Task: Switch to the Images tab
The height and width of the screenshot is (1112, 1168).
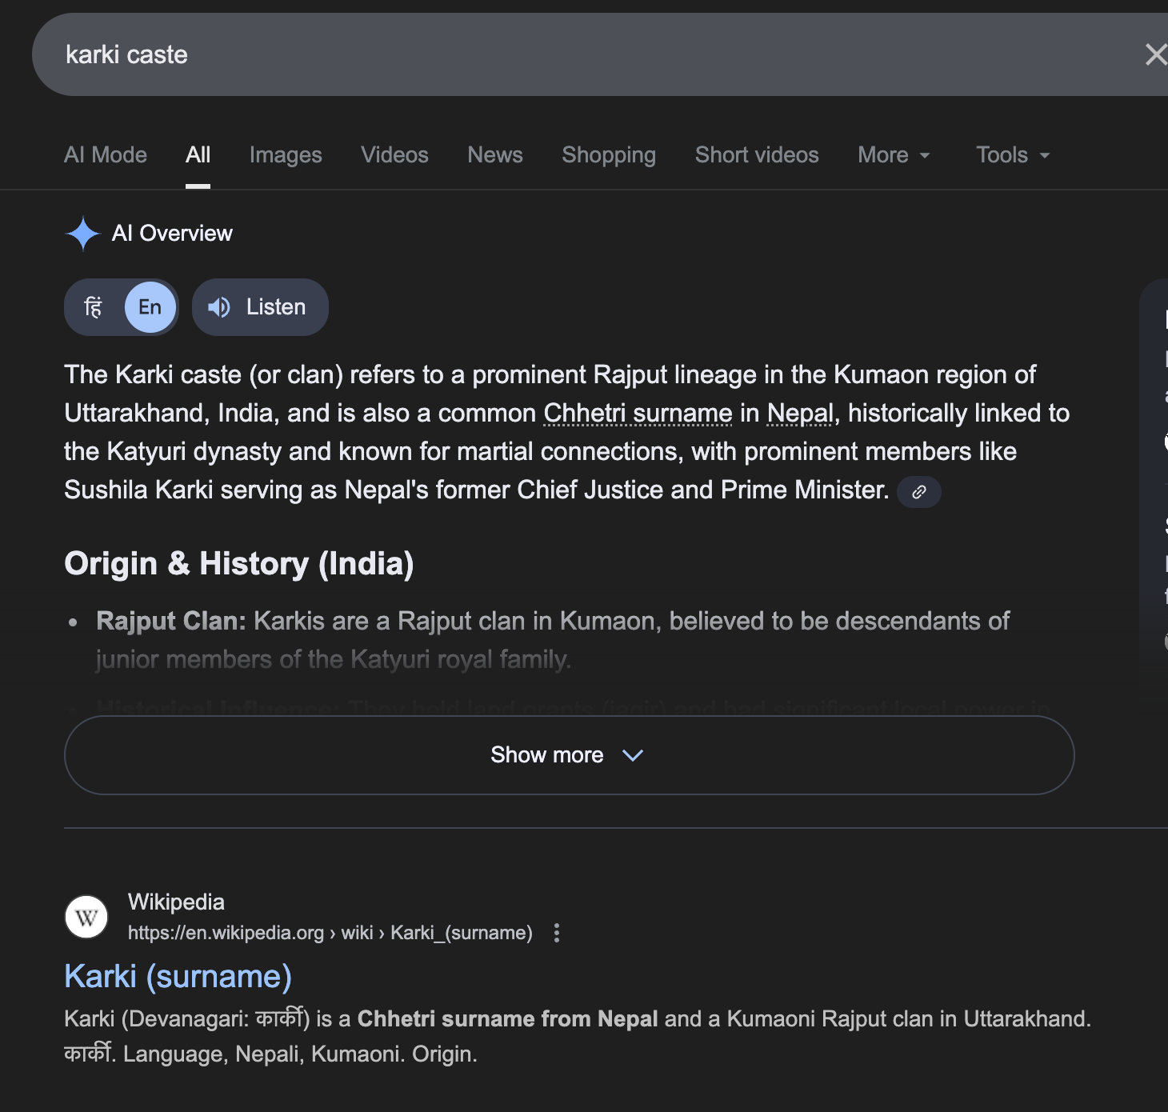Action: [x=286, y=155]
